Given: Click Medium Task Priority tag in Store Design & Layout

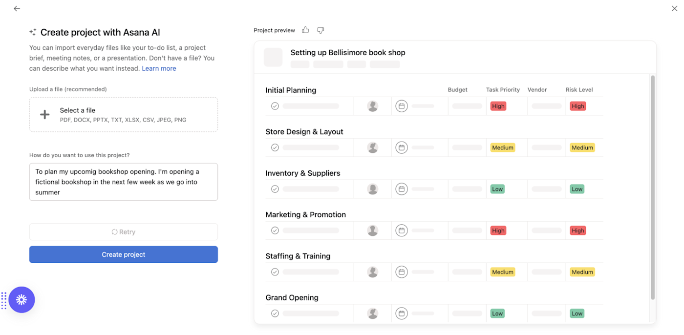Looking at the screenshot, I should pyautogui.click(x=503, y=147).
